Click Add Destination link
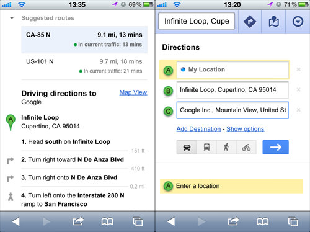 198,129
